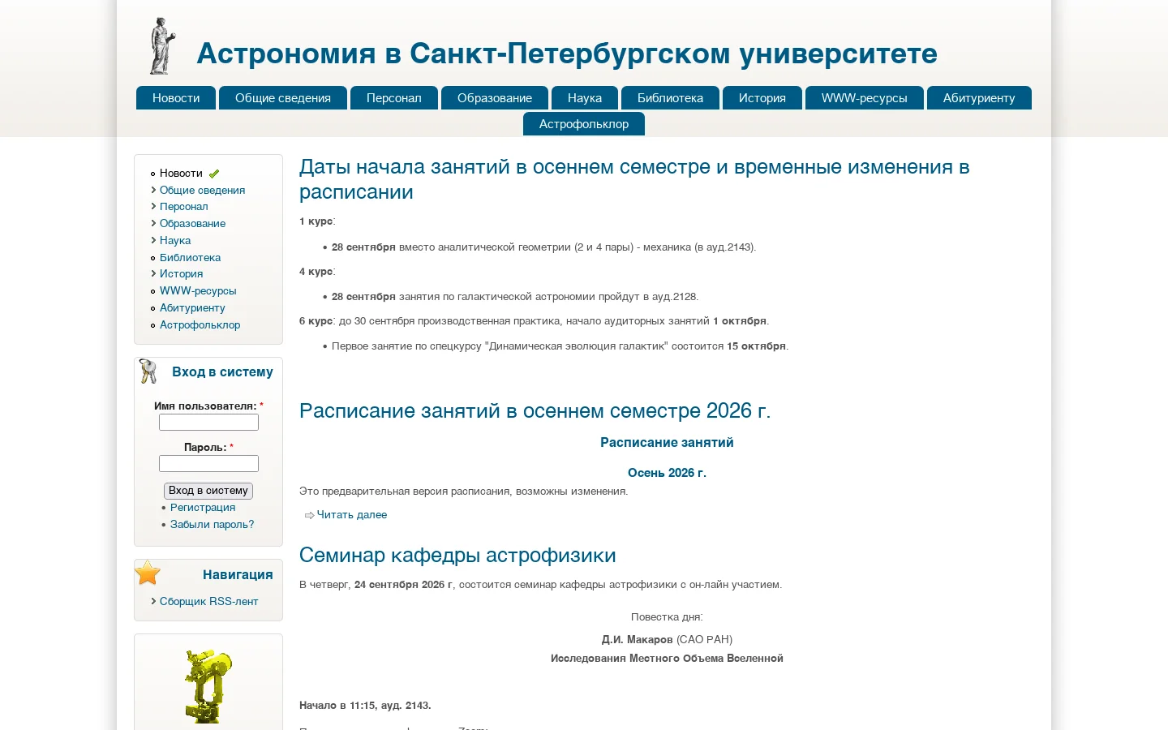Image resolution: width=1168 pixels, height=730 pixels.
Task: Open the Новости top tab
Action: pos(176,97)
